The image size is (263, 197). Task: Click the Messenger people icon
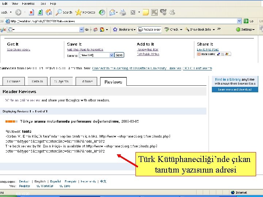[x=172, y=12]
